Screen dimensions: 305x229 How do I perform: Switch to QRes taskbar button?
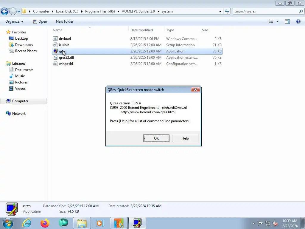[137, 223]
